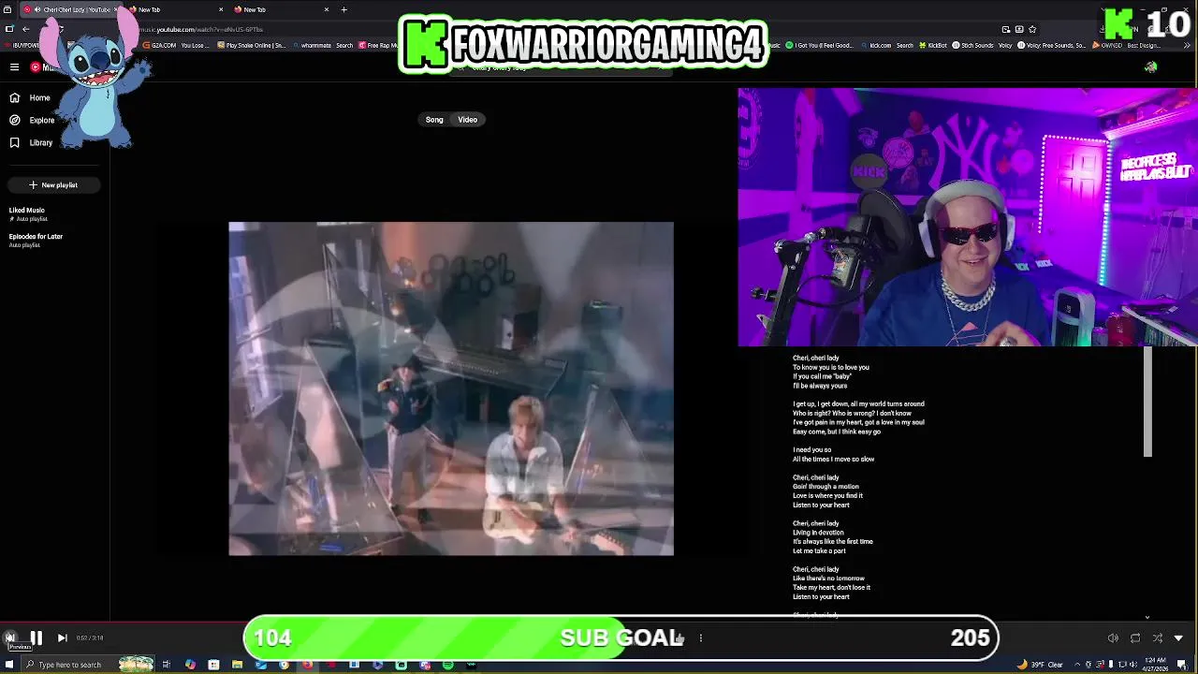Open the Episodes for Later playlist
This screenshot has width=1198, height=674.
pos(36,241)
